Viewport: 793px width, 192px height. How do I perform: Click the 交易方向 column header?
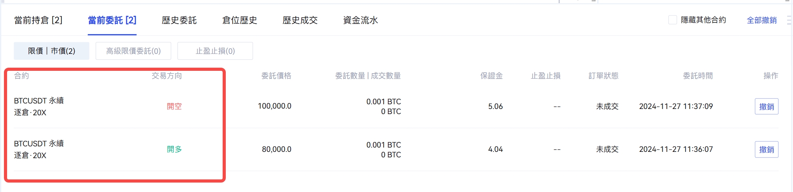167,76
